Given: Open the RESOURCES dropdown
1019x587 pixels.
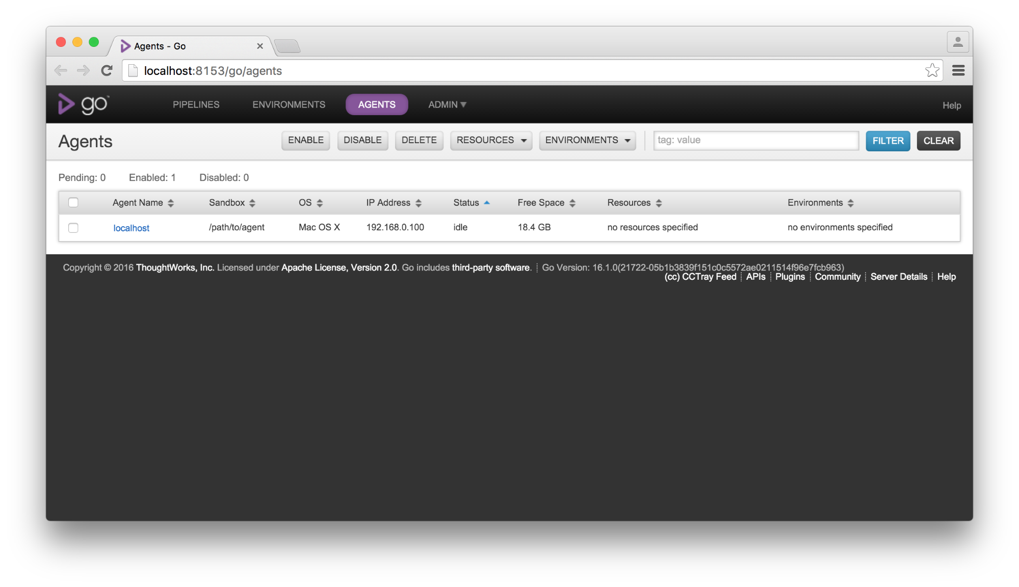Looking at the screenshot, I should (490, 140).
